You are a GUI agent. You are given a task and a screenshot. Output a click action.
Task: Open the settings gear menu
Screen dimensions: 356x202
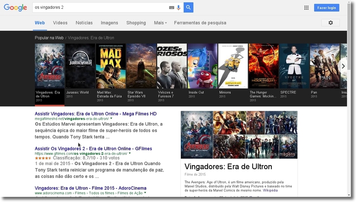(331, 23)
